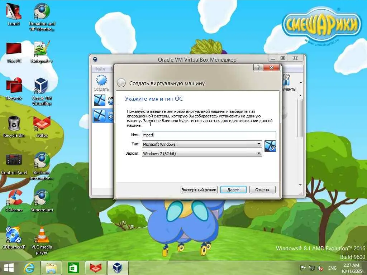Open Internet Explorer from the taskbar
The width and height of the screenshot is (367, 275).
click(29, 268)
